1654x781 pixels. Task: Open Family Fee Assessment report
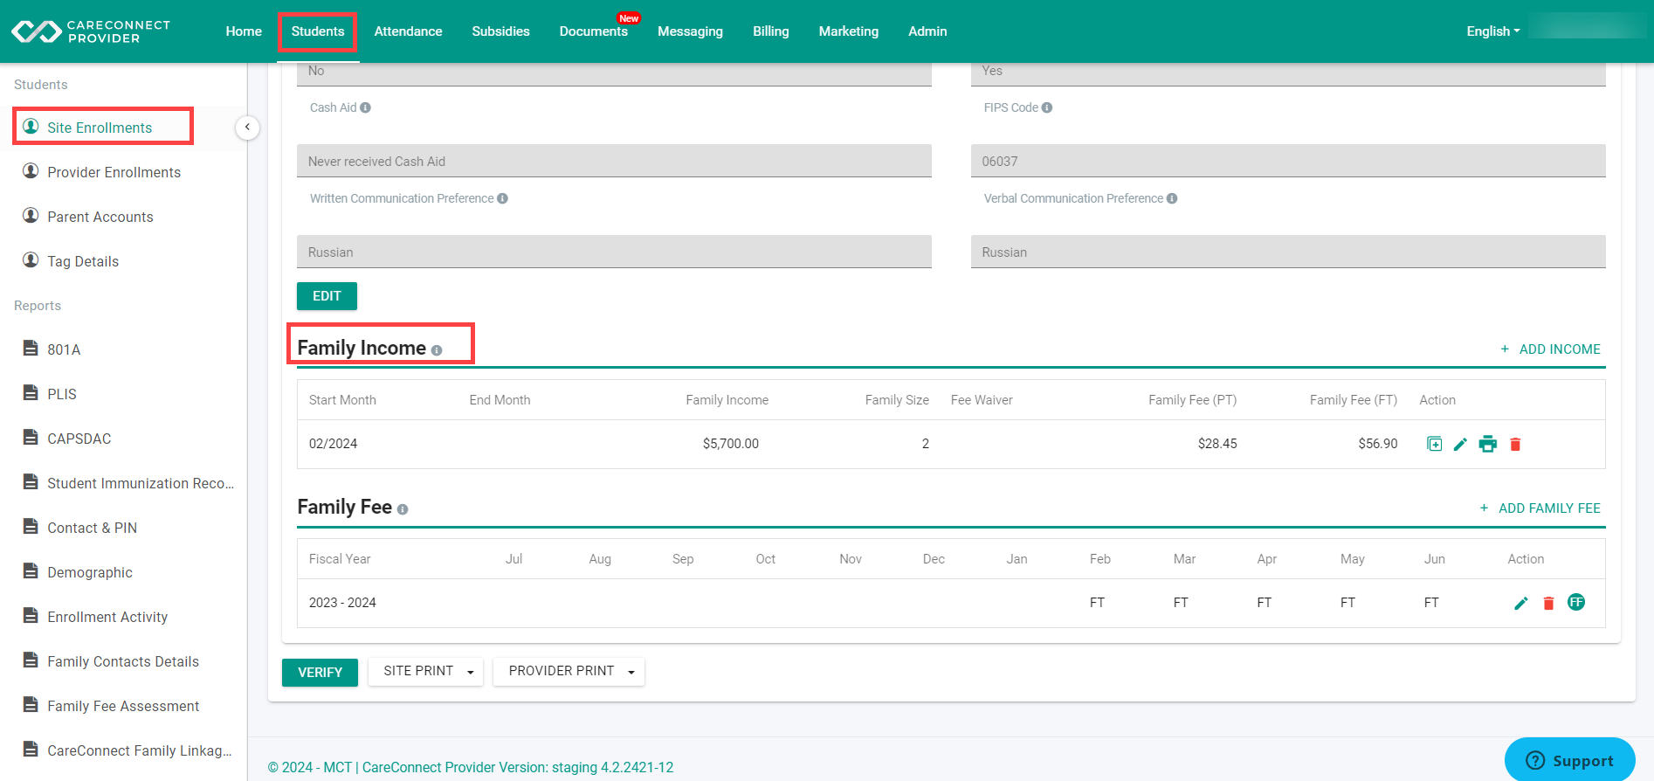tap(123, 706)
